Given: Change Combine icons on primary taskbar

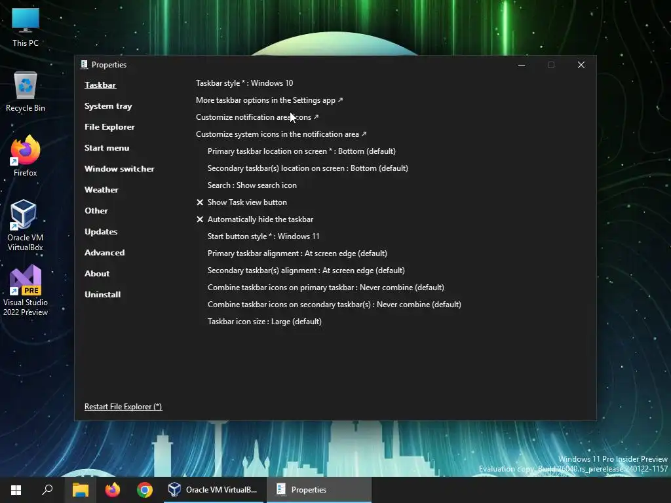Looking at the screenshot, I should point(326,288).
